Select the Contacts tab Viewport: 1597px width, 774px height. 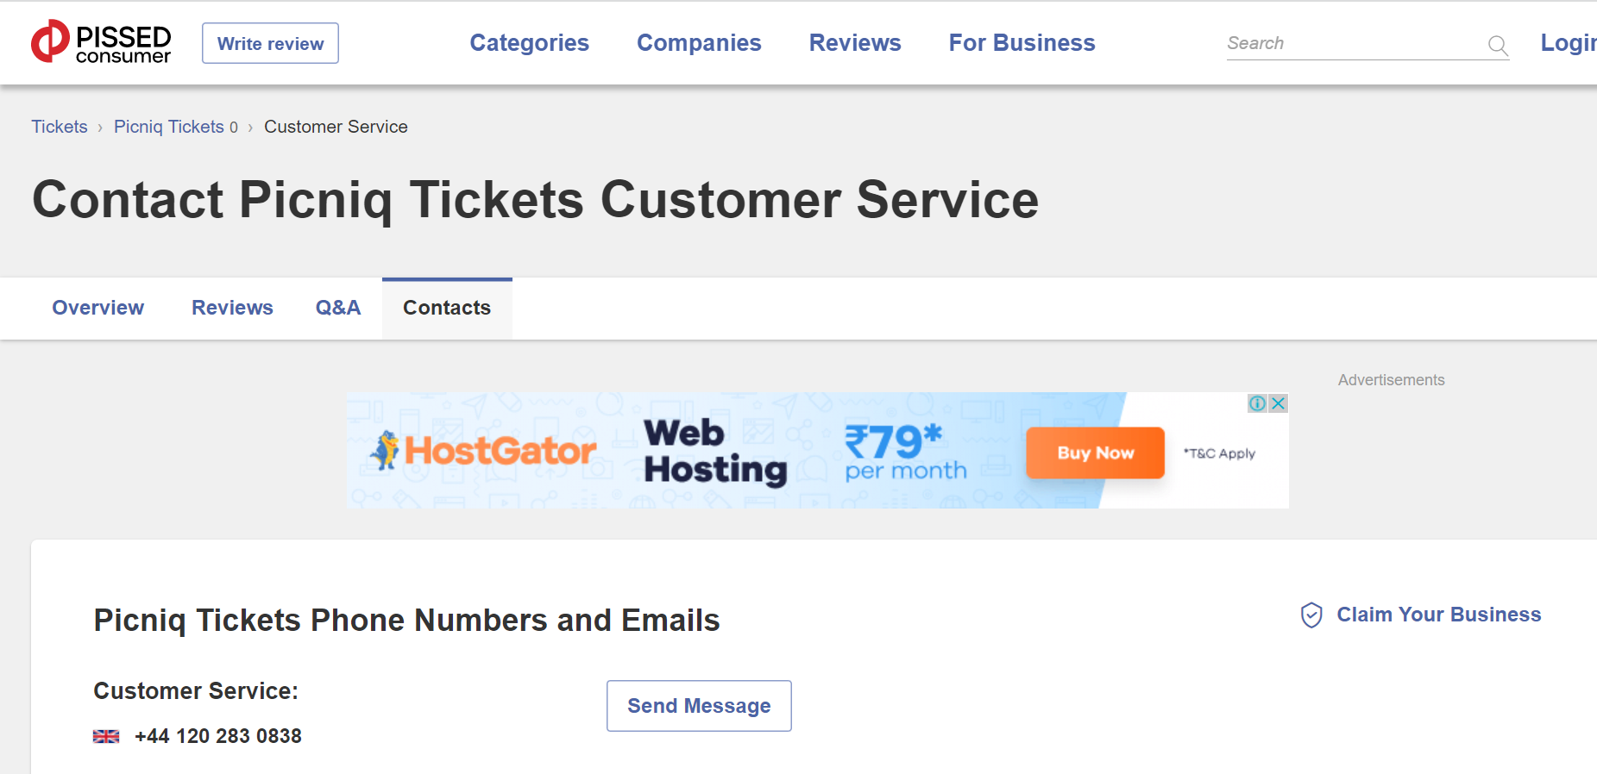tap(447, 309)
